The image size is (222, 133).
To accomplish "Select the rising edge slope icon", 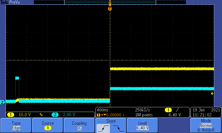I will tap(103, 128).
